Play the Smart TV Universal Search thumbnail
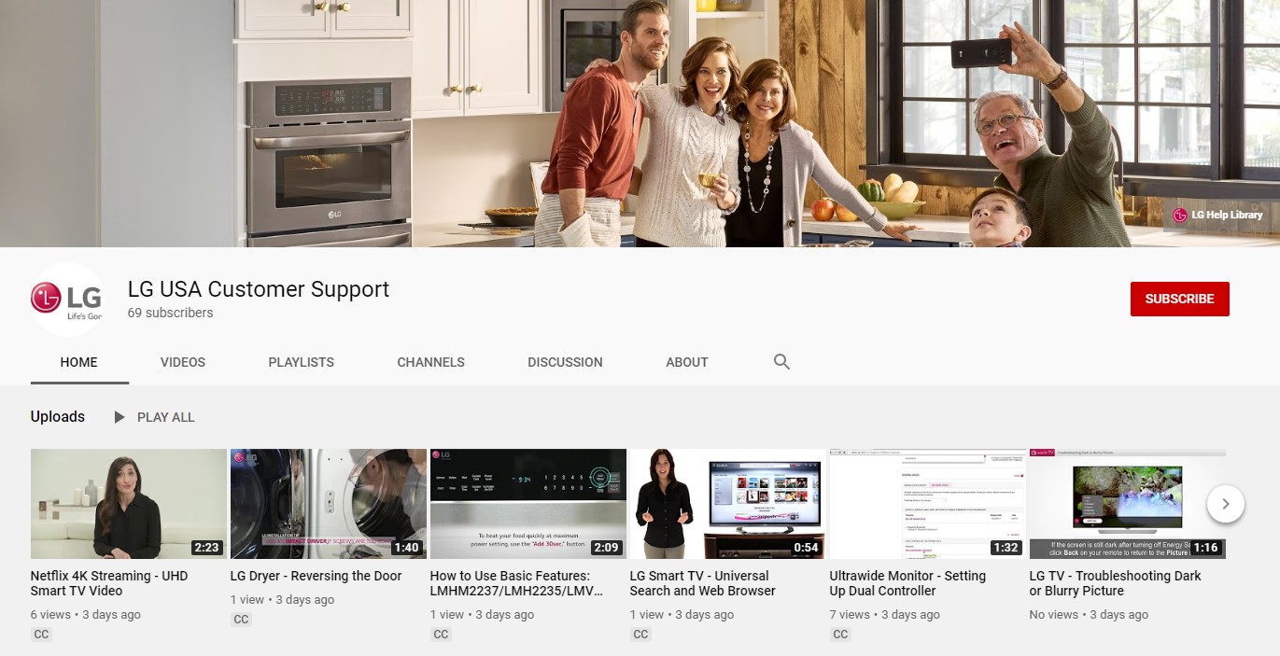1280x656 pixels. coord(728,504)
